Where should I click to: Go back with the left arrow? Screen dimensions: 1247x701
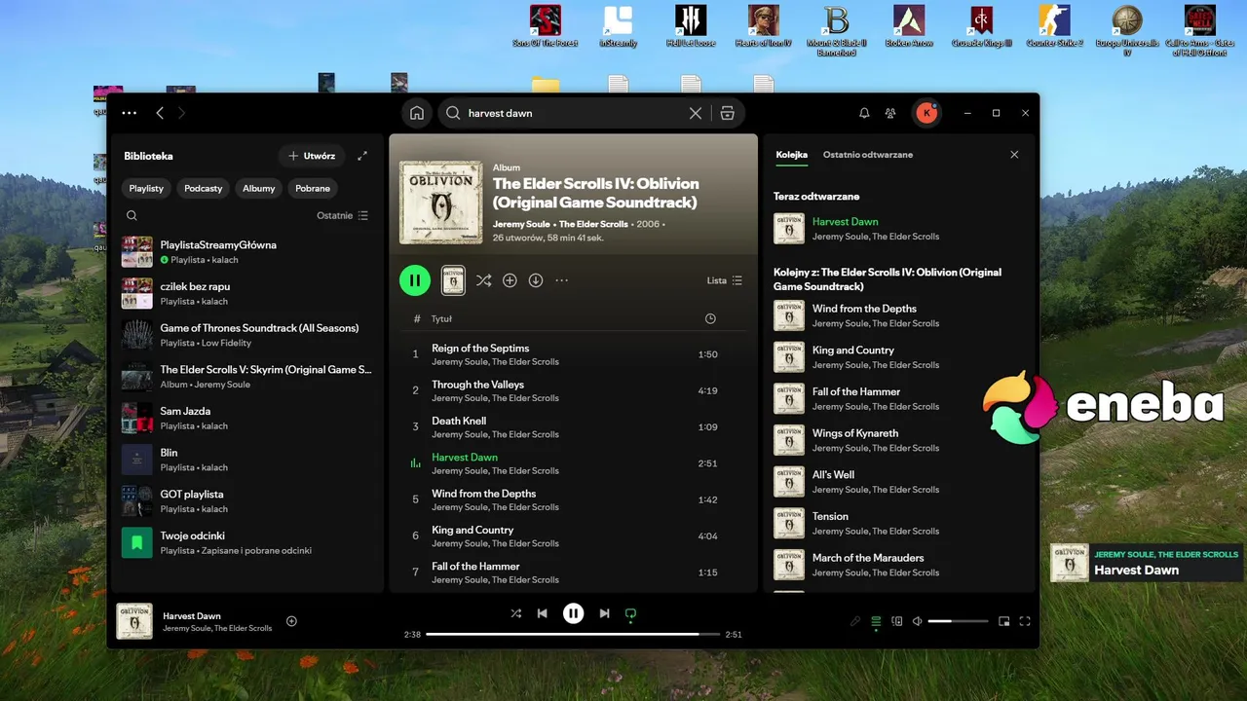point(160,113)
